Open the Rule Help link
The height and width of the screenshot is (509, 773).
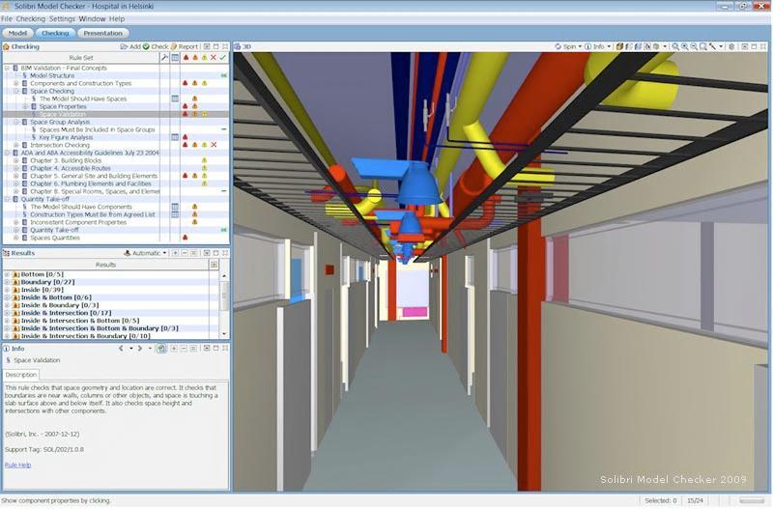click(17, 465)
